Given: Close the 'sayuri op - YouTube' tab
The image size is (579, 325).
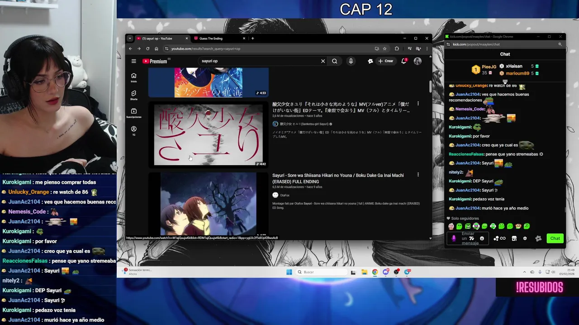Looking at the screenshot, I should coord(186,38).
